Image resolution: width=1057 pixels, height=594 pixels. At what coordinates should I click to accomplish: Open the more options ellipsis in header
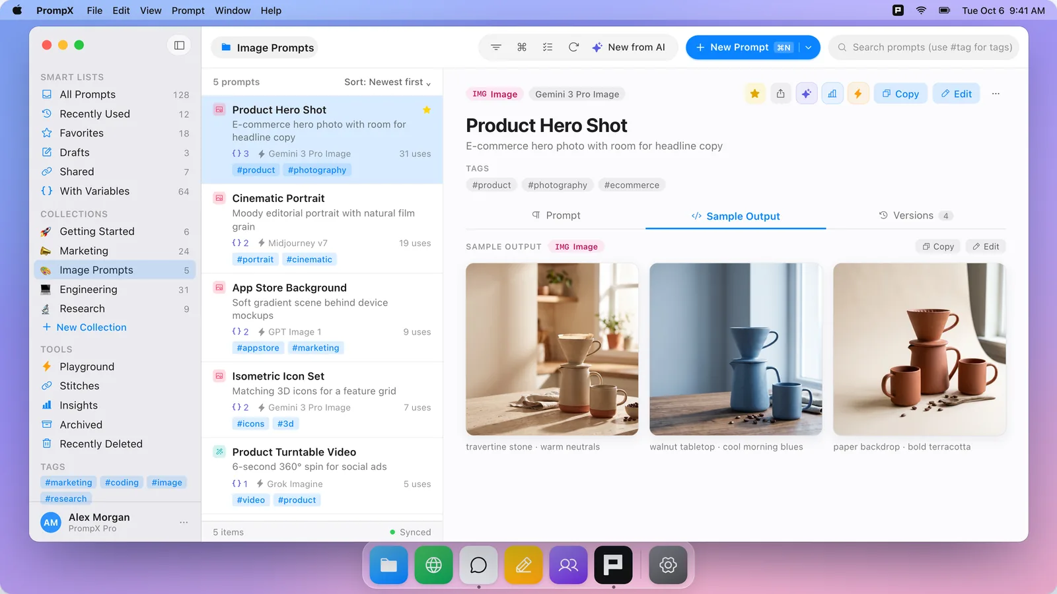click(x=996, y=94)
